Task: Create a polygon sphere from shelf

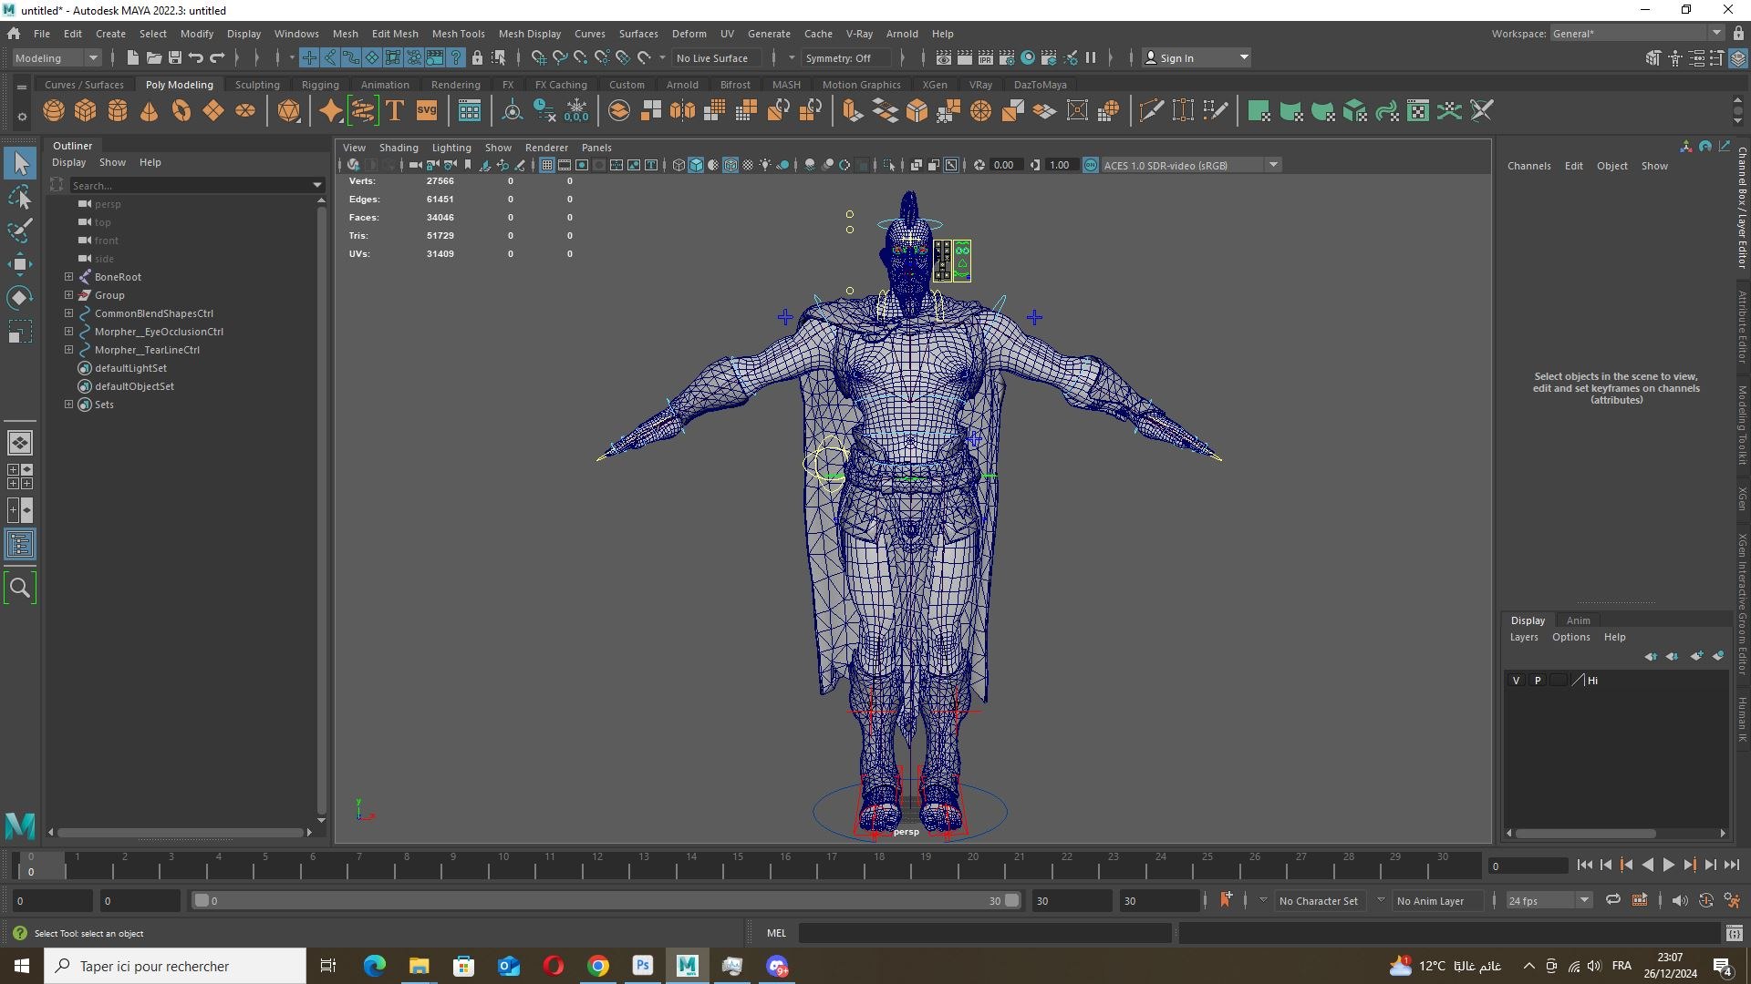Action: click(x=54, y=111)
